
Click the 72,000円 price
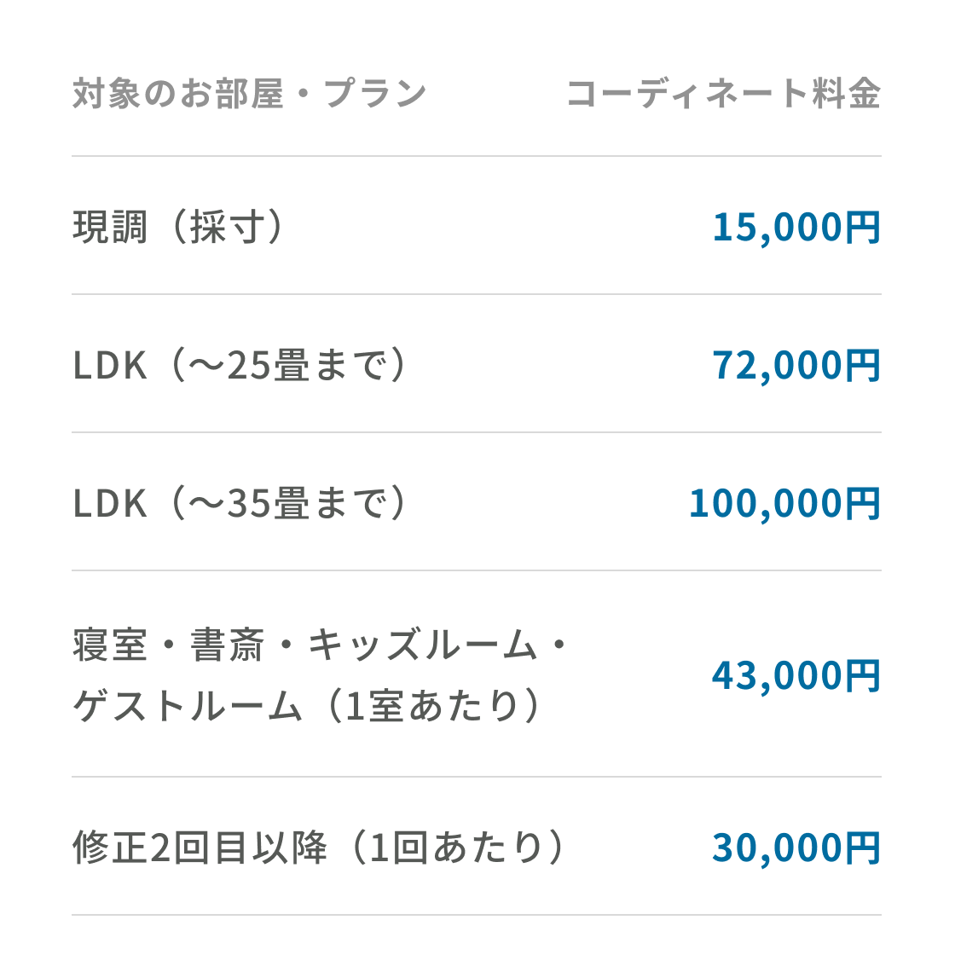[x=797, y=365]
